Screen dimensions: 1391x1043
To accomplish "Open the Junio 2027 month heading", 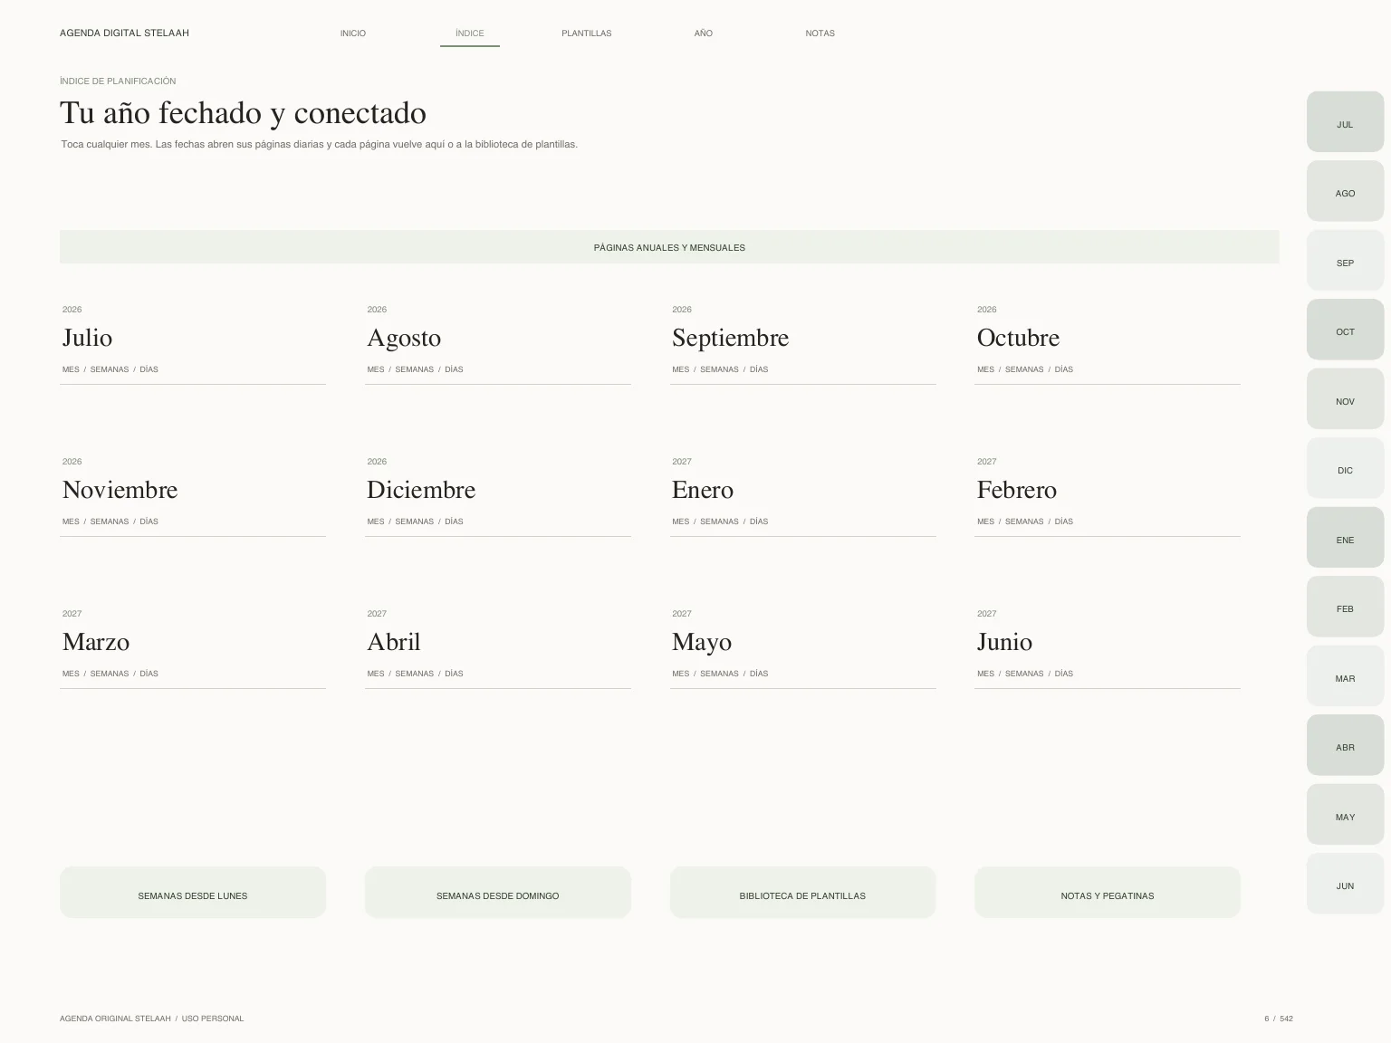I will click(x=1004, y=642).
